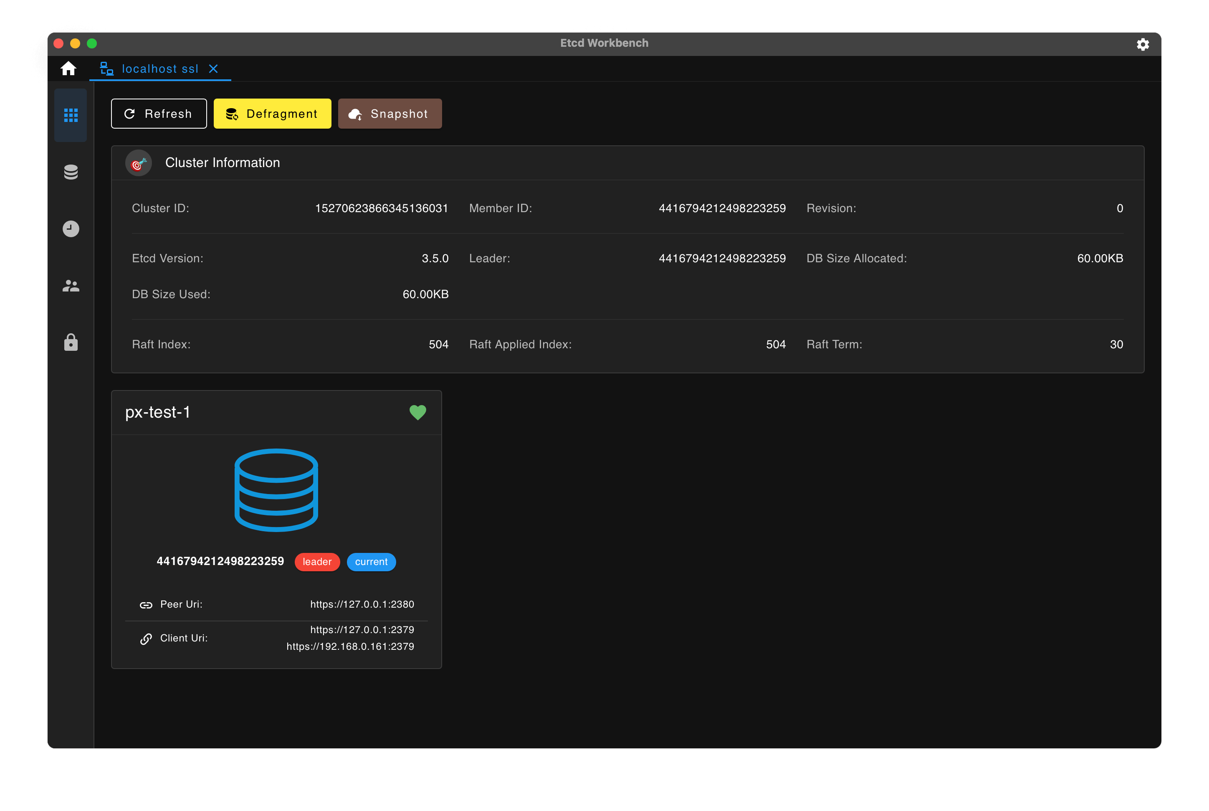This screenshot has height=811, width=1209.
Task: Open the lease clock sidebar icon
Action: (71, 228)
